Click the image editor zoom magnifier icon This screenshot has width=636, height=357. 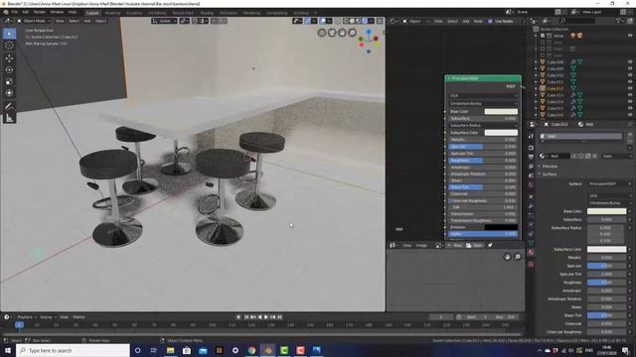pyautogui.click(x=518, y=257)
